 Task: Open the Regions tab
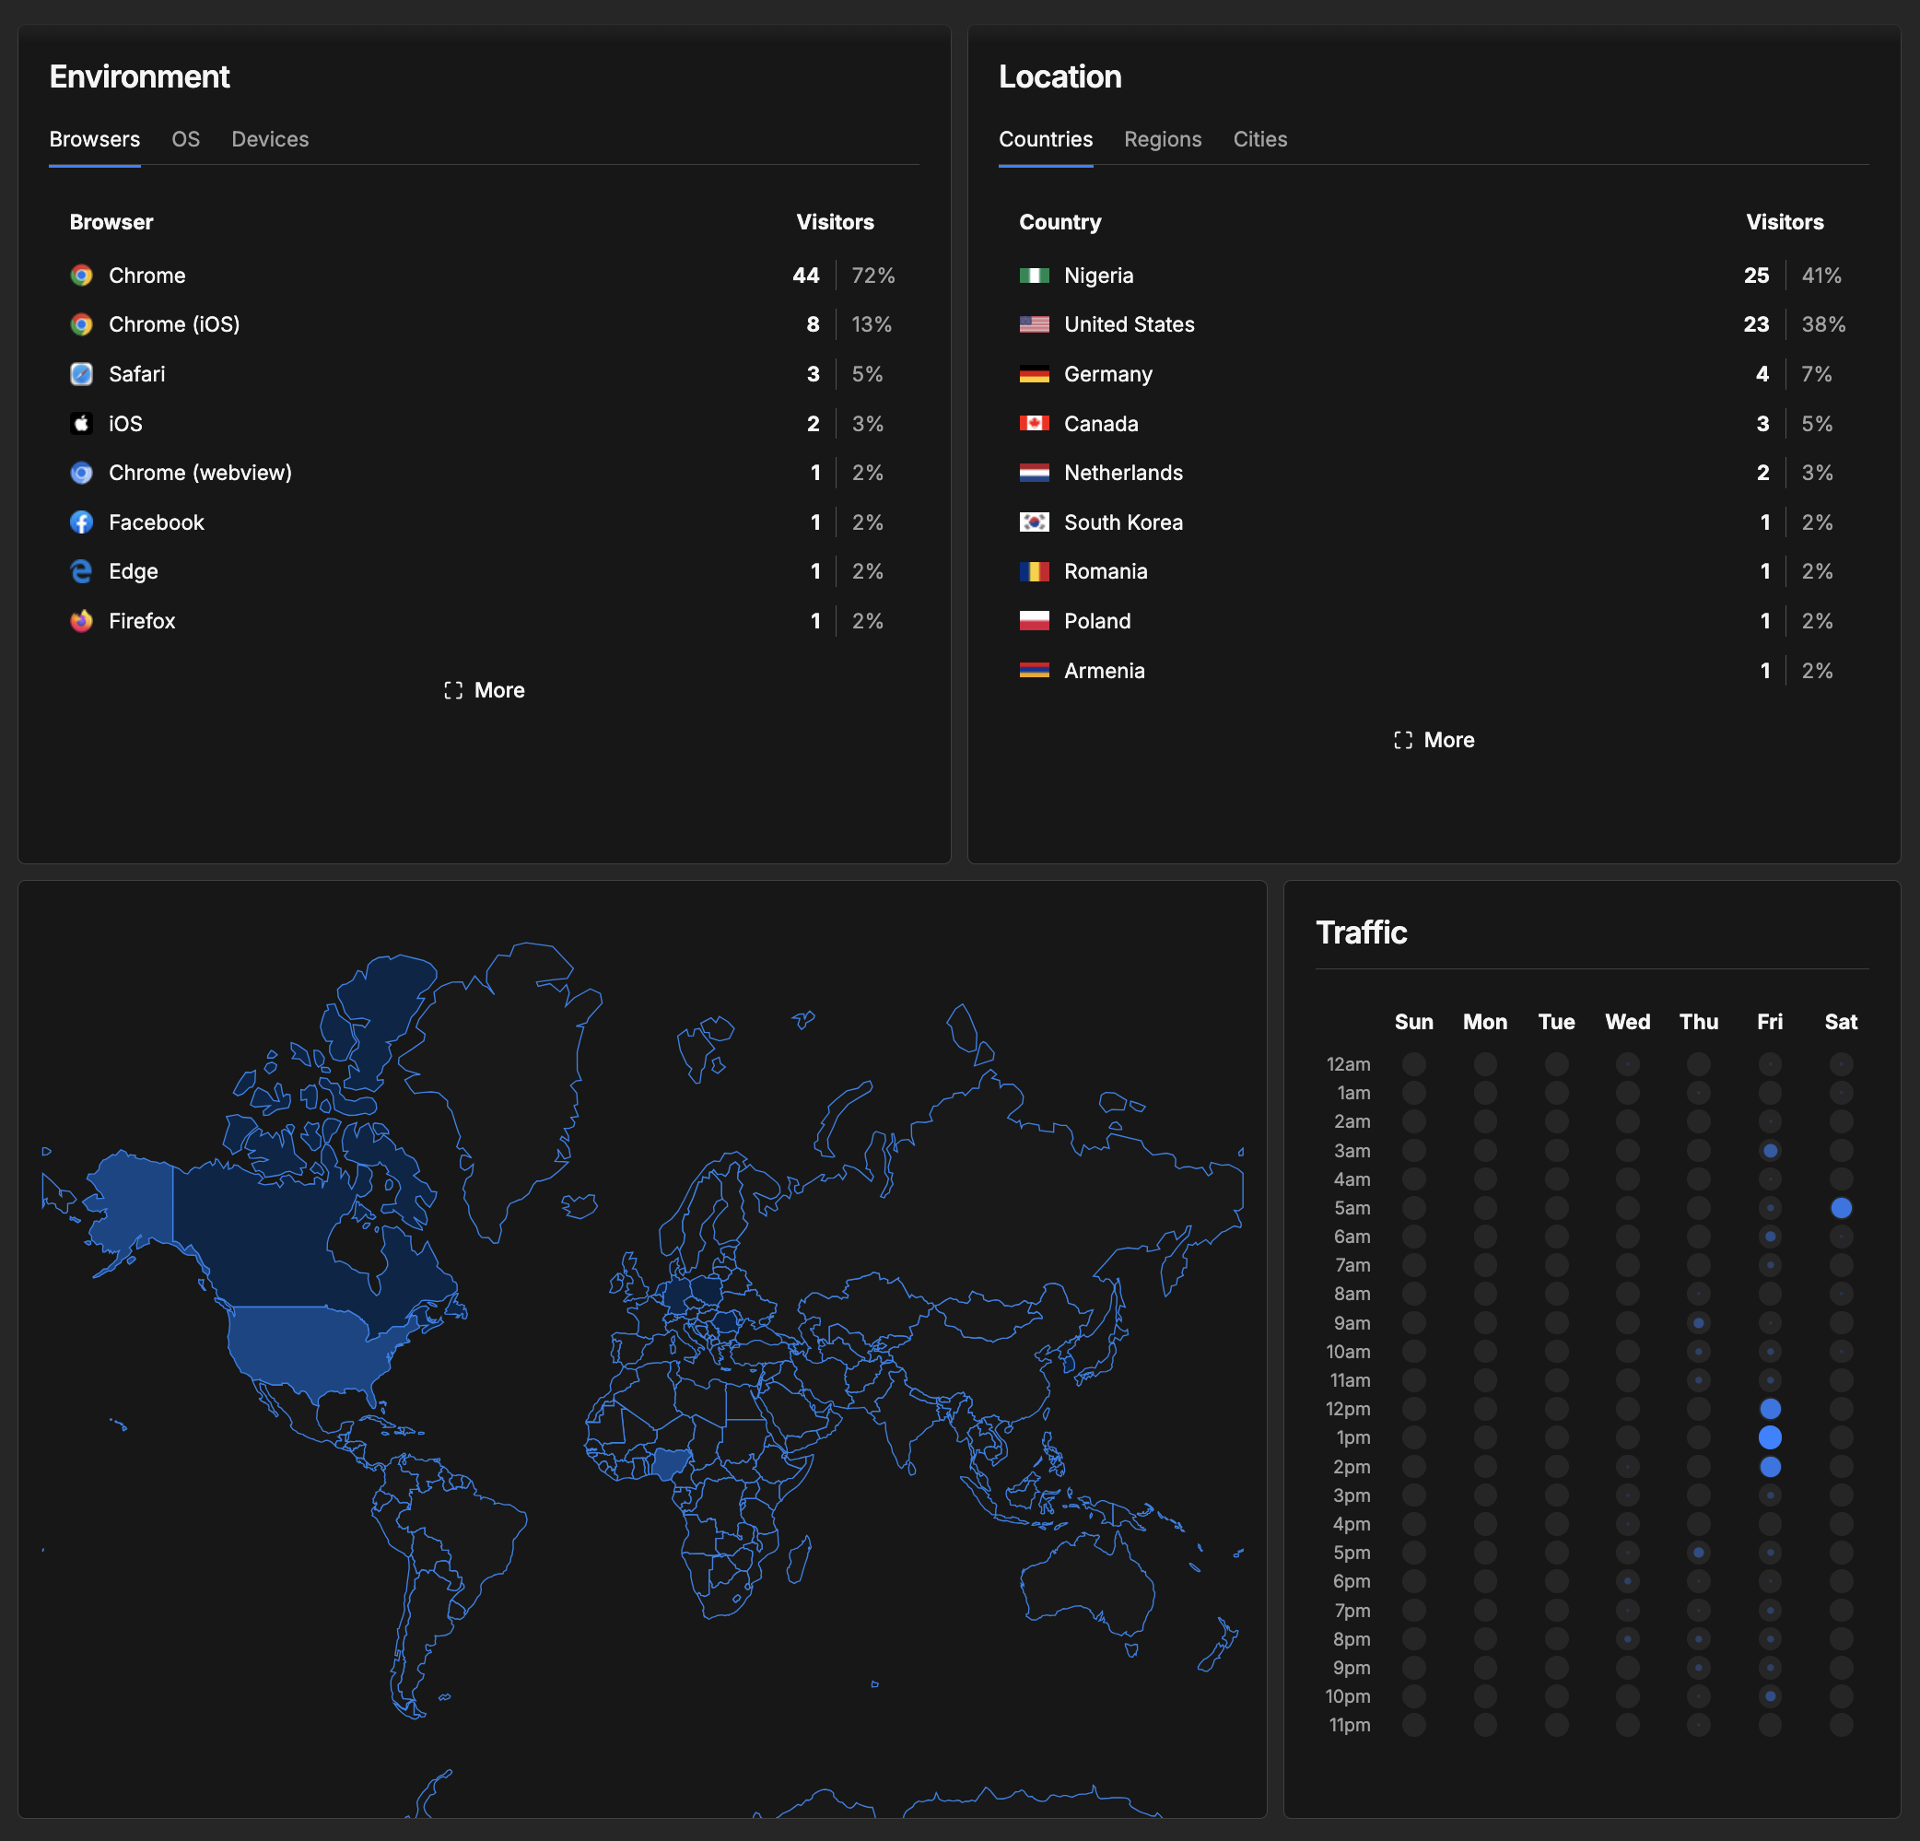1162,139
